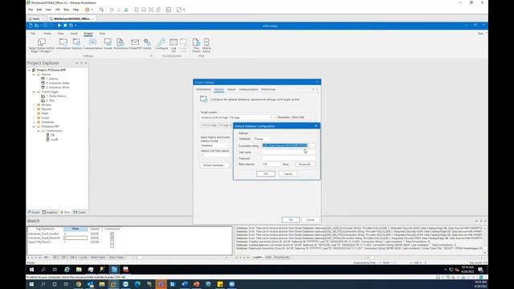Open the Communication tab in Project Settings
The width and height of the screenshot is (514, 289).
[x=248, y=89]
